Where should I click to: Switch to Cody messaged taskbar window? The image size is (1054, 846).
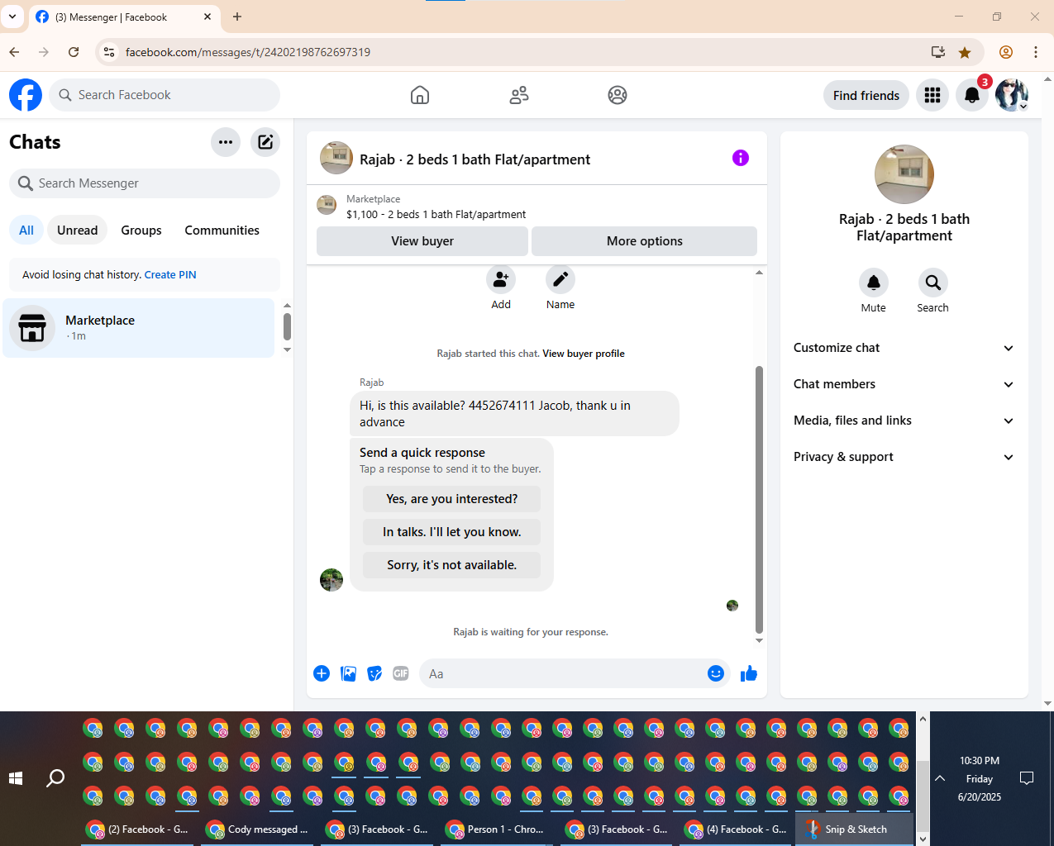coord(256,829)
